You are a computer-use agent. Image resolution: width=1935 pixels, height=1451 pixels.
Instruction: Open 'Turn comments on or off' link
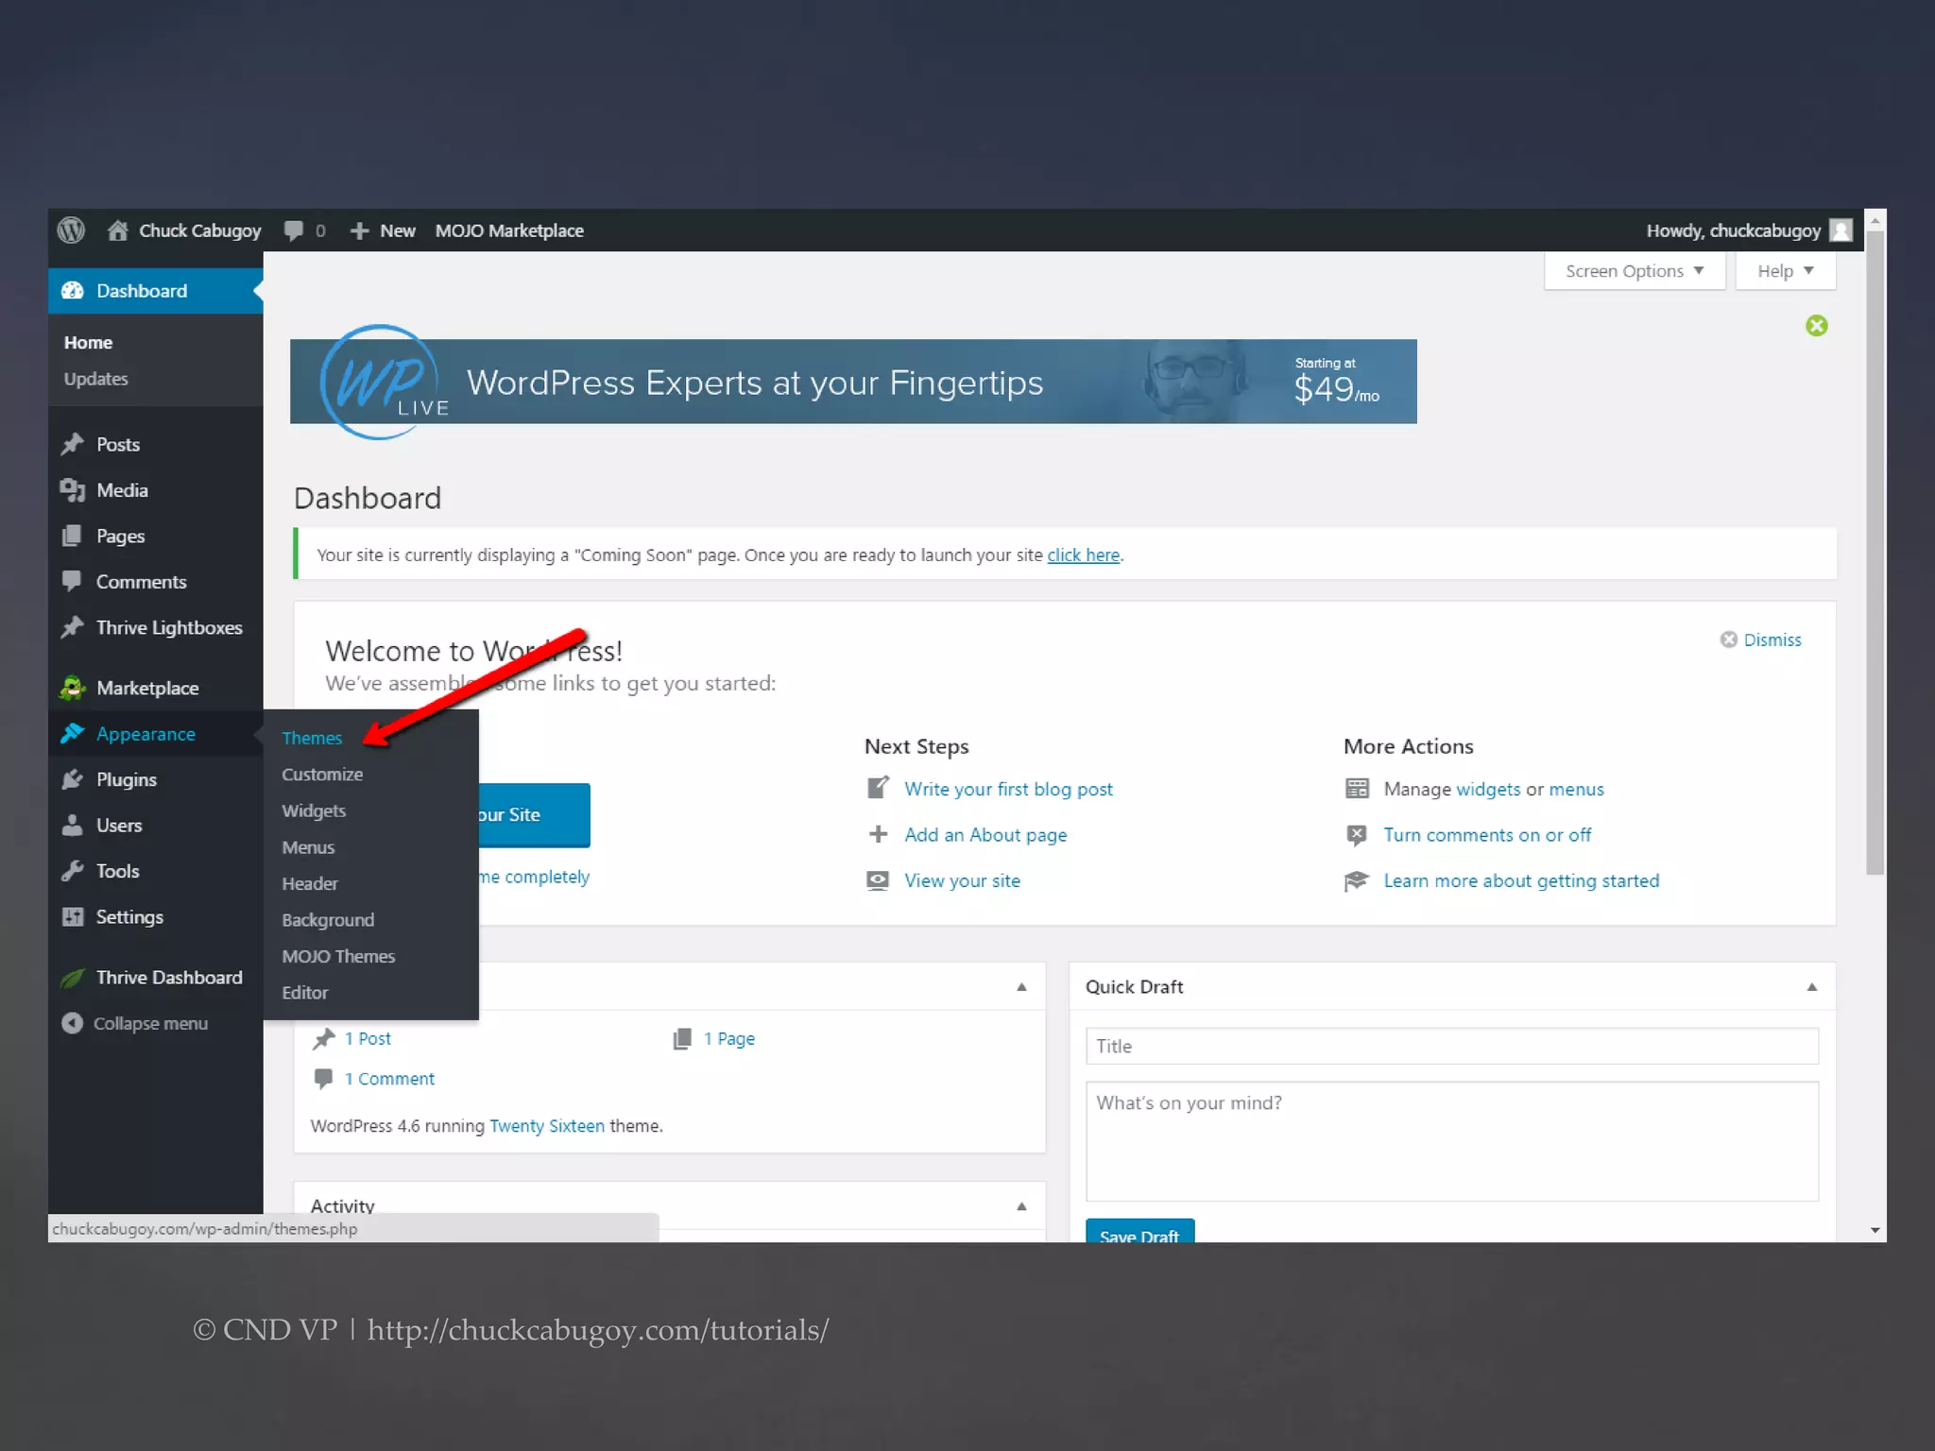click(x=1487, y=835)
